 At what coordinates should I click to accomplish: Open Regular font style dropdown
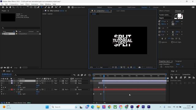point(166,18)
